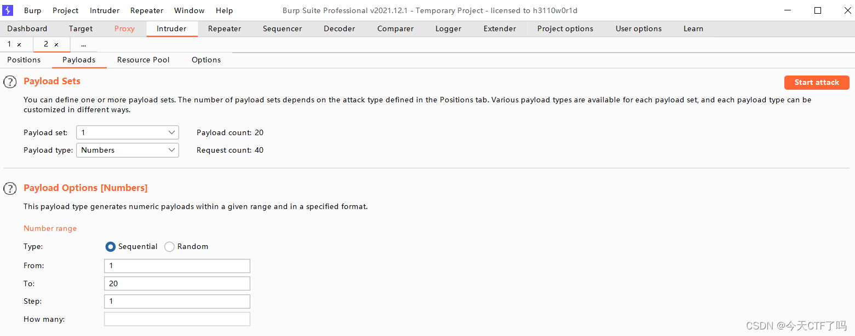Open the Payload type Numbers dropdown
The height and width of the screenshot is (336, 855).
tap(128, 150)
